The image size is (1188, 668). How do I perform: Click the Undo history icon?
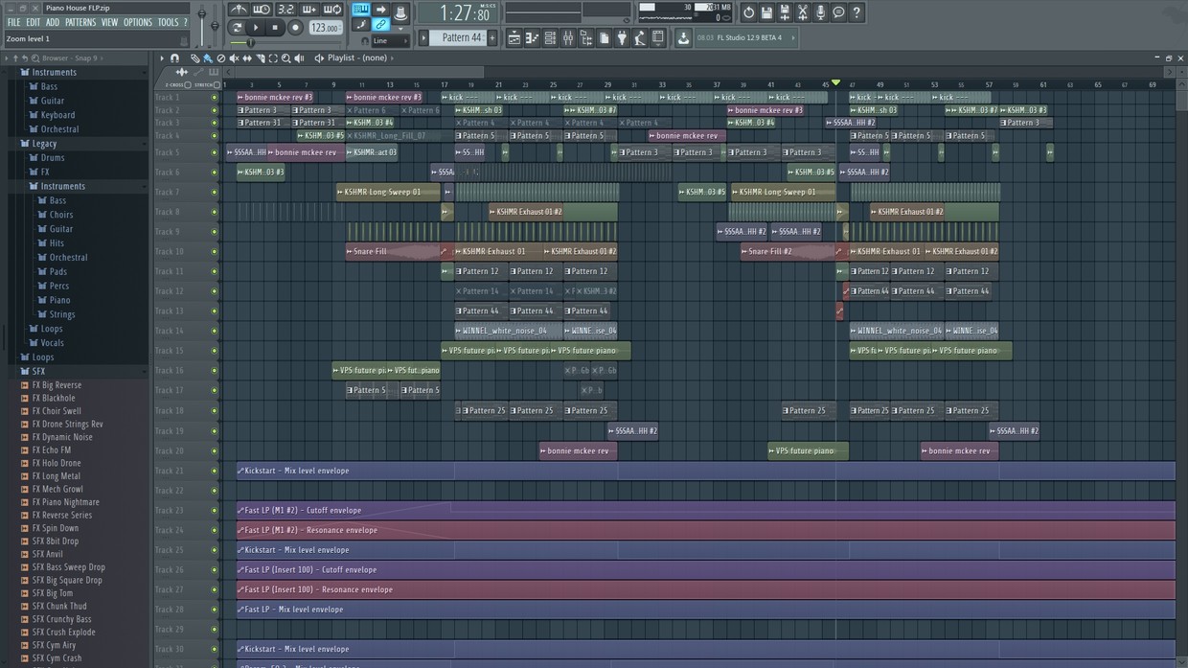click(x=748, y=12)
